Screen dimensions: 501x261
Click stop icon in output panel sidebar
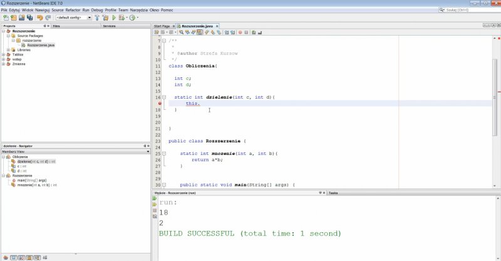(x=155, y=210)
